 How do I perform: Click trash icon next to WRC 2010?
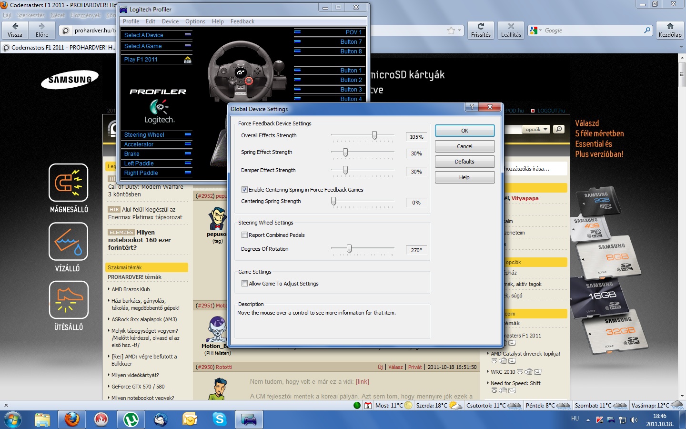tap(528, 372)
